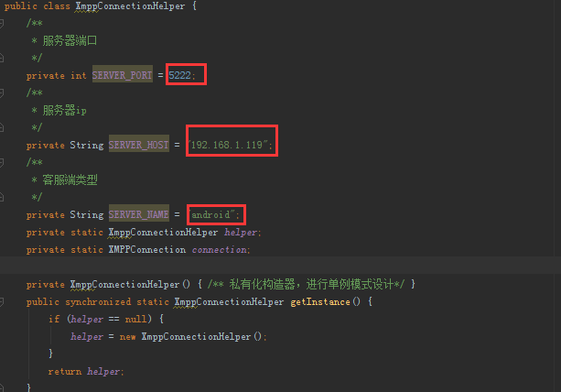Click the "android" string value
Image resolution: width=561 pixels, height=392 pixels.
coord(211,214)
